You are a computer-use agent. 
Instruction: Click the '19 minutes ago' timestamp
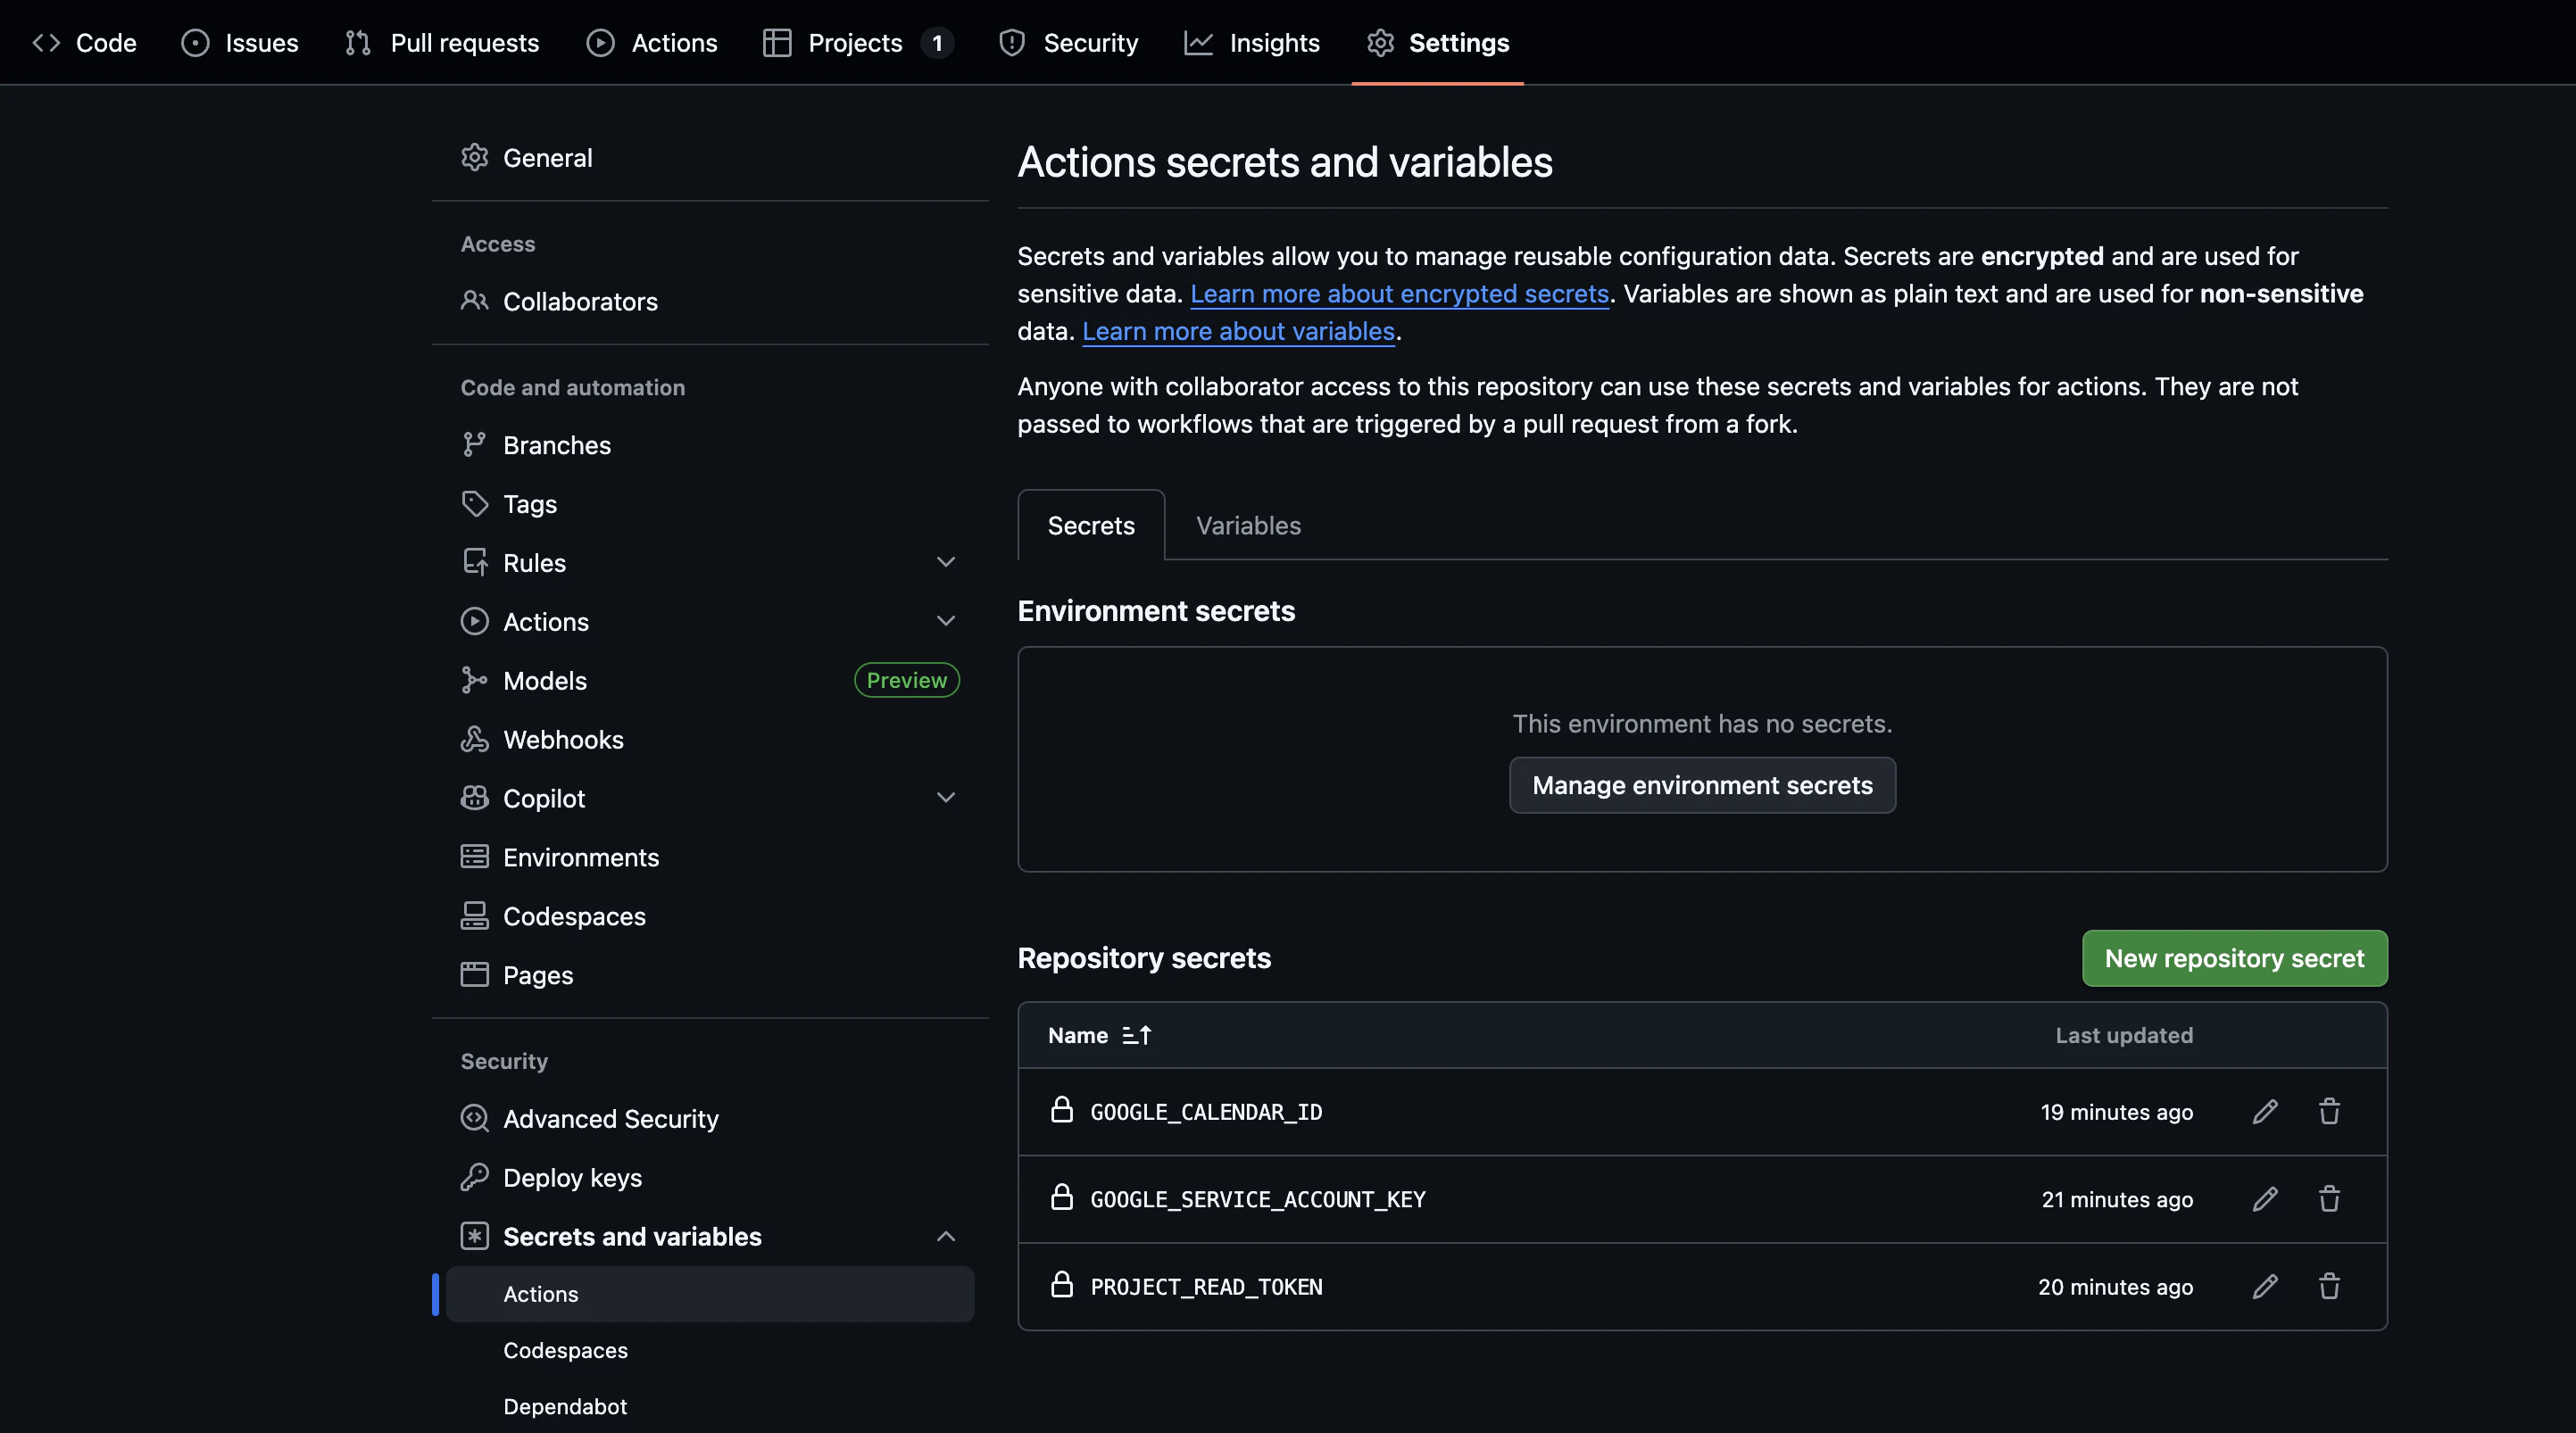(2117, 1112)
